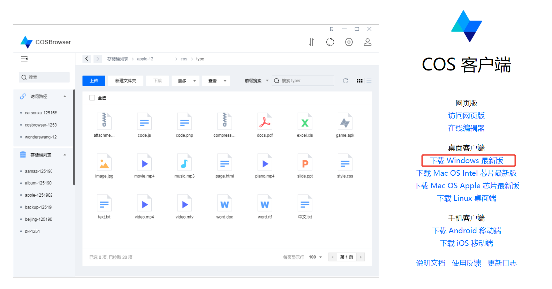Click the sidebar 搜索 search field
552x289 pixels.
pos(44,77)
